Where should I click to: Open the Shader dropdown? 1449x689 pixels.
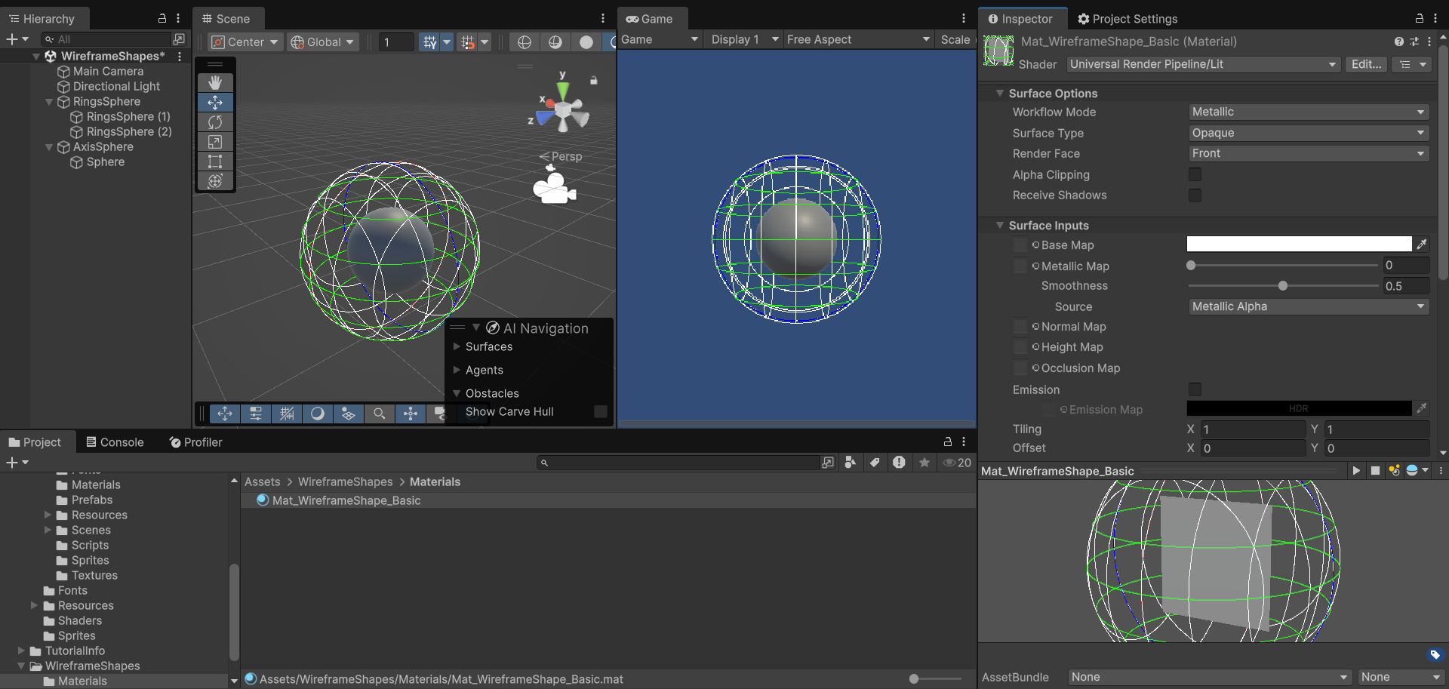(1202, 64)
